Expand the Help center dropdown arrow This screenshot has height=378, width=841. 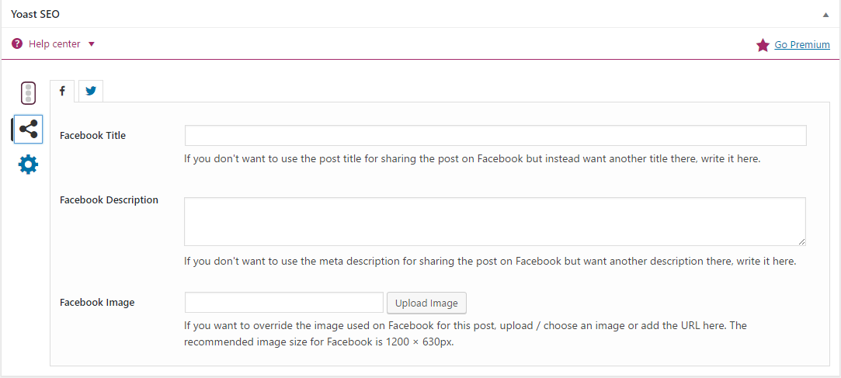[x=91, y=44]
